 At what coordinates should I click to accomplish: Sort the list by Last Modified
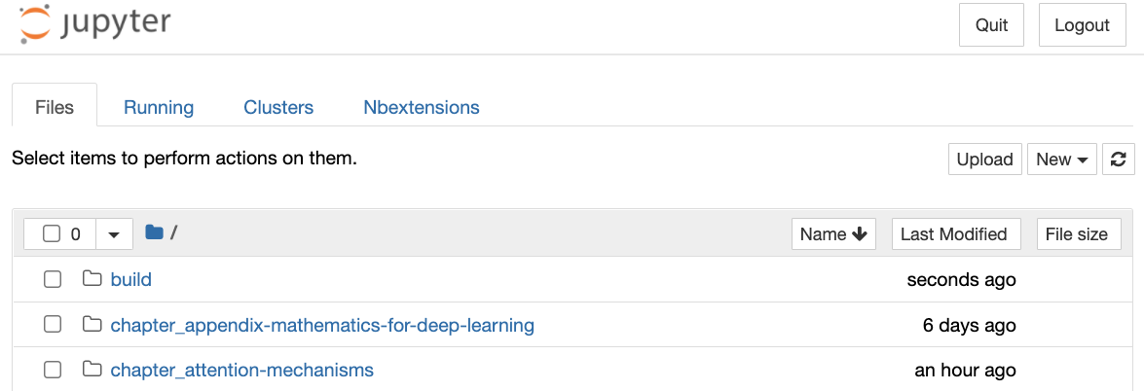click(x=953, y=233)
